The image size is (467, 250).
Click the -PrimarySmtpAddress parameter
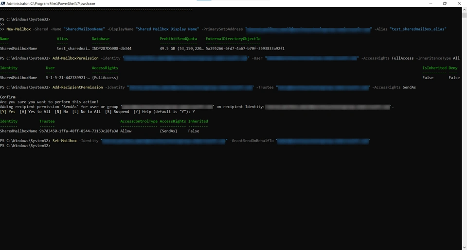(x=222, y=29)
